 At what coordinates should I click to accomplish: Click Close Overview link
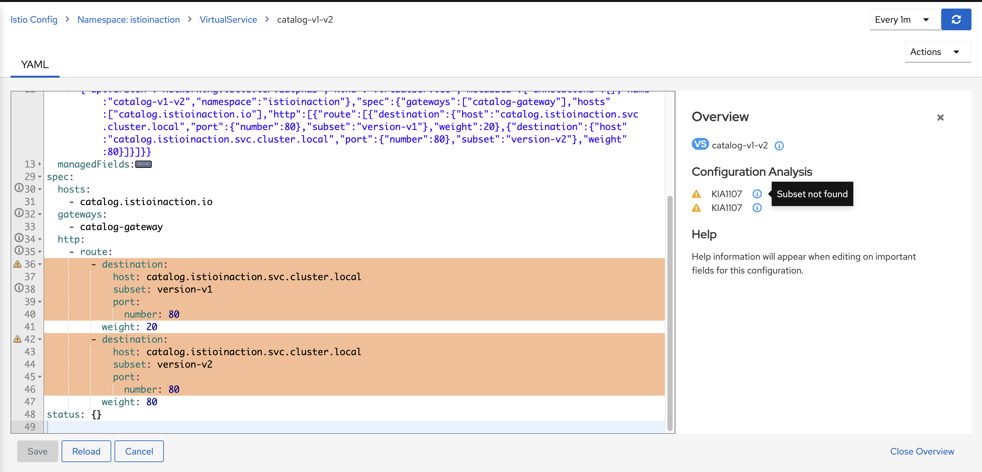(921, 451)
